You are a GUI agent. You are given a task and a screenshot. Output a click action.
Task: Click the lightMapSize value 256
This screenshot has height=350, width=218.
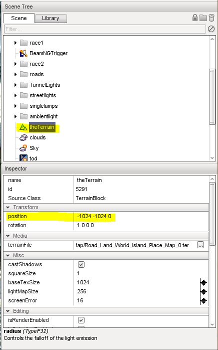[81, 291]
